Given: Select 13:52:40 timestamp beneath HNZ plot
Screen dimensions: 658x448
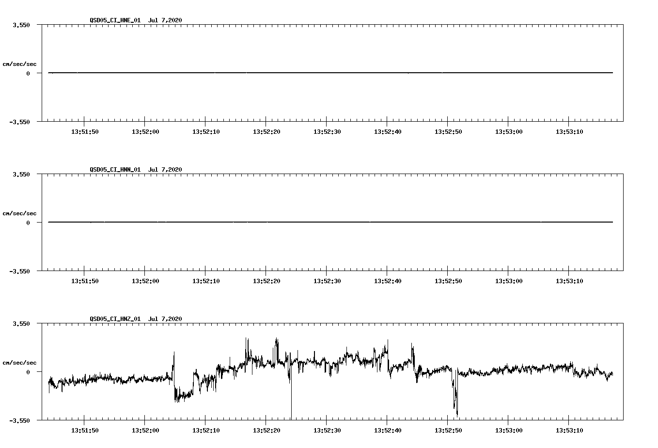Looking at the screenshot, I should click(388, 430).
